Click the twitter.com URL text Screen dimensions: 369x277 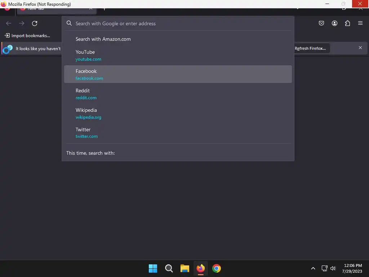pos(86,136)
